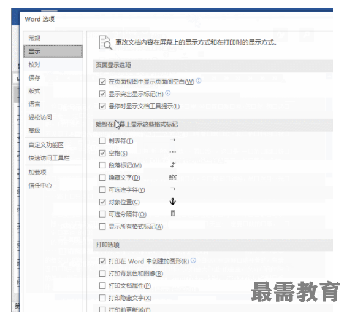
Task: Click paragraph mark symbol next to 段落标记
Action: point(173,165)
